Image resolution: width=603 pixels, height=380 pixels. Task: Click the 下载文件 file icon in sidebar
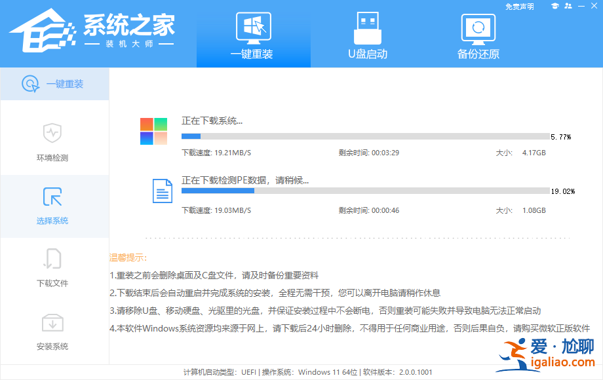coord(54,259)
